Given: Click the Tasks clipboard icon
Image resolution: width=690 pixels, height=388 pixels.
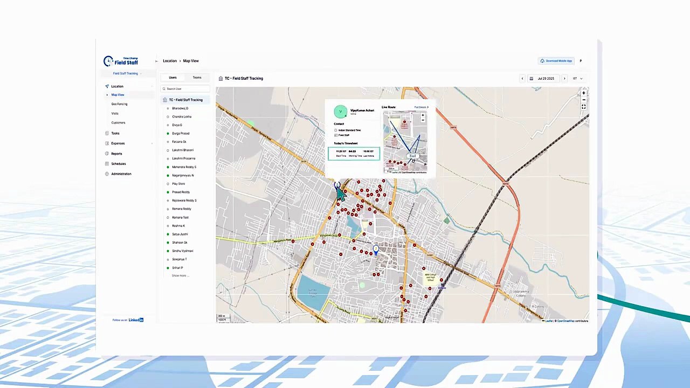Looking at the screenshot, I should [107, 133].
